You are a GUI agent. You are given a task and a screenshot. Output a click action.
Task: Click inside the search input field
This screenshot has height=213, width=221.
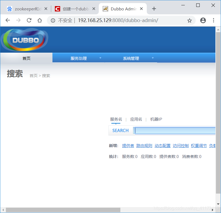173,130
